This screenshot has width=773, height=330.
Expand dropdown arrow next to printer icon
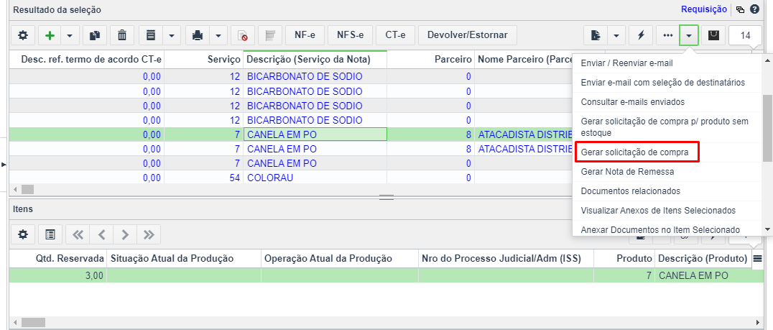218,35
